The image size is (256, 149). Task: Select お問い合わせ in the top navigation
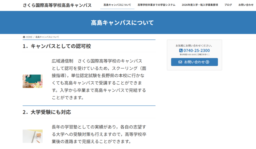(246, 5)
